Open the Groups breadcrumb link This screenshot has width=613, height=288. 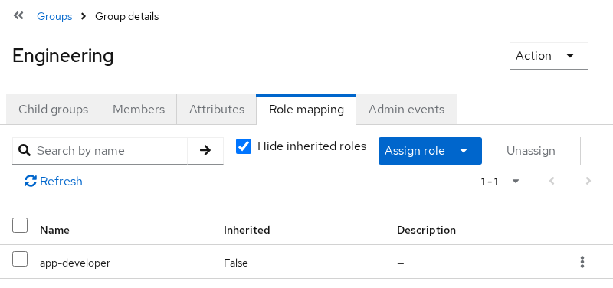tap(54, 16)
